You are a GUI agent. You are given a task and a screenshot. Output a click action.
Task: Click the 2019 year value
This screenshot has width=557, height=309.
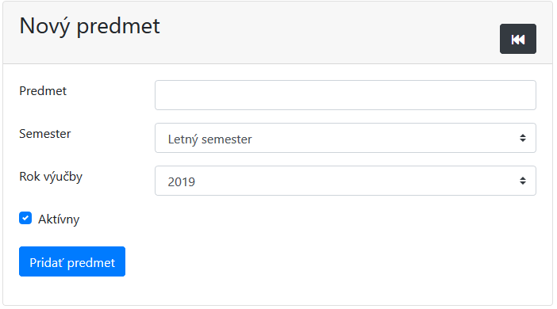181,182
